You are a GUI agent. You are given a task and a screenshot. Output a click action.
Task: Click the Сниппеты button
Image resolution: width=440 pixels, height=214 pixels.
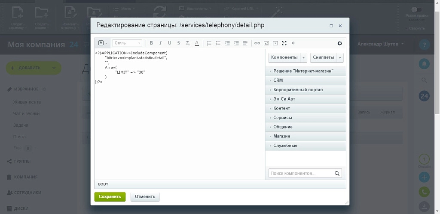pos(324,57)
